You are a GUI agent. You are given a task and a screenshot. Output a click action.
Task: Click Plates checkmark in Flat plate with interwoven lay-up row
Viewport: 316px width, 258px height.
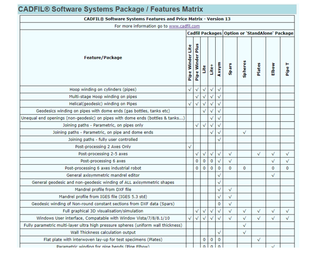pos(259,239)
